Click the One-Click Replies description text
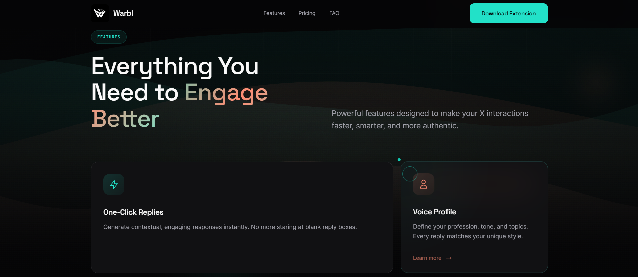The image size is (638, 277). point(230,227)
